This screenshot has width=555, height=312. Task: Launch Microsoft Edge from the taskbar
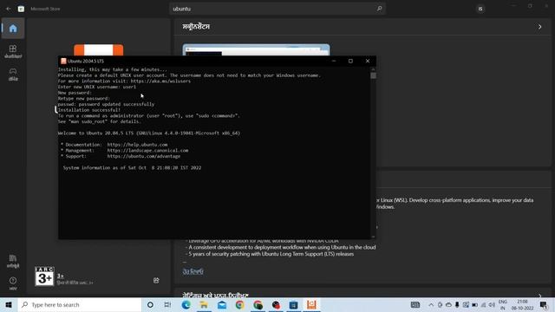[x=186, y=304]
